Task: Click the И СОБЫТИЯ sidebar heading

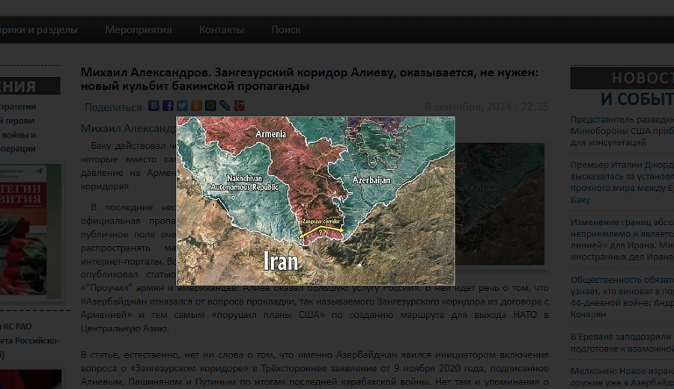Action: pyautogui.click(x=637, y=99)
